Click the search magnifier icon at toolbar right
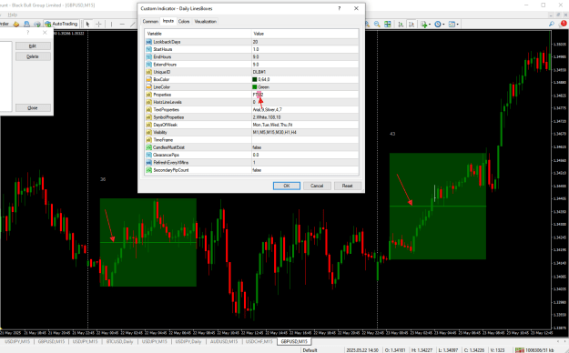 (x=551, y=24)
